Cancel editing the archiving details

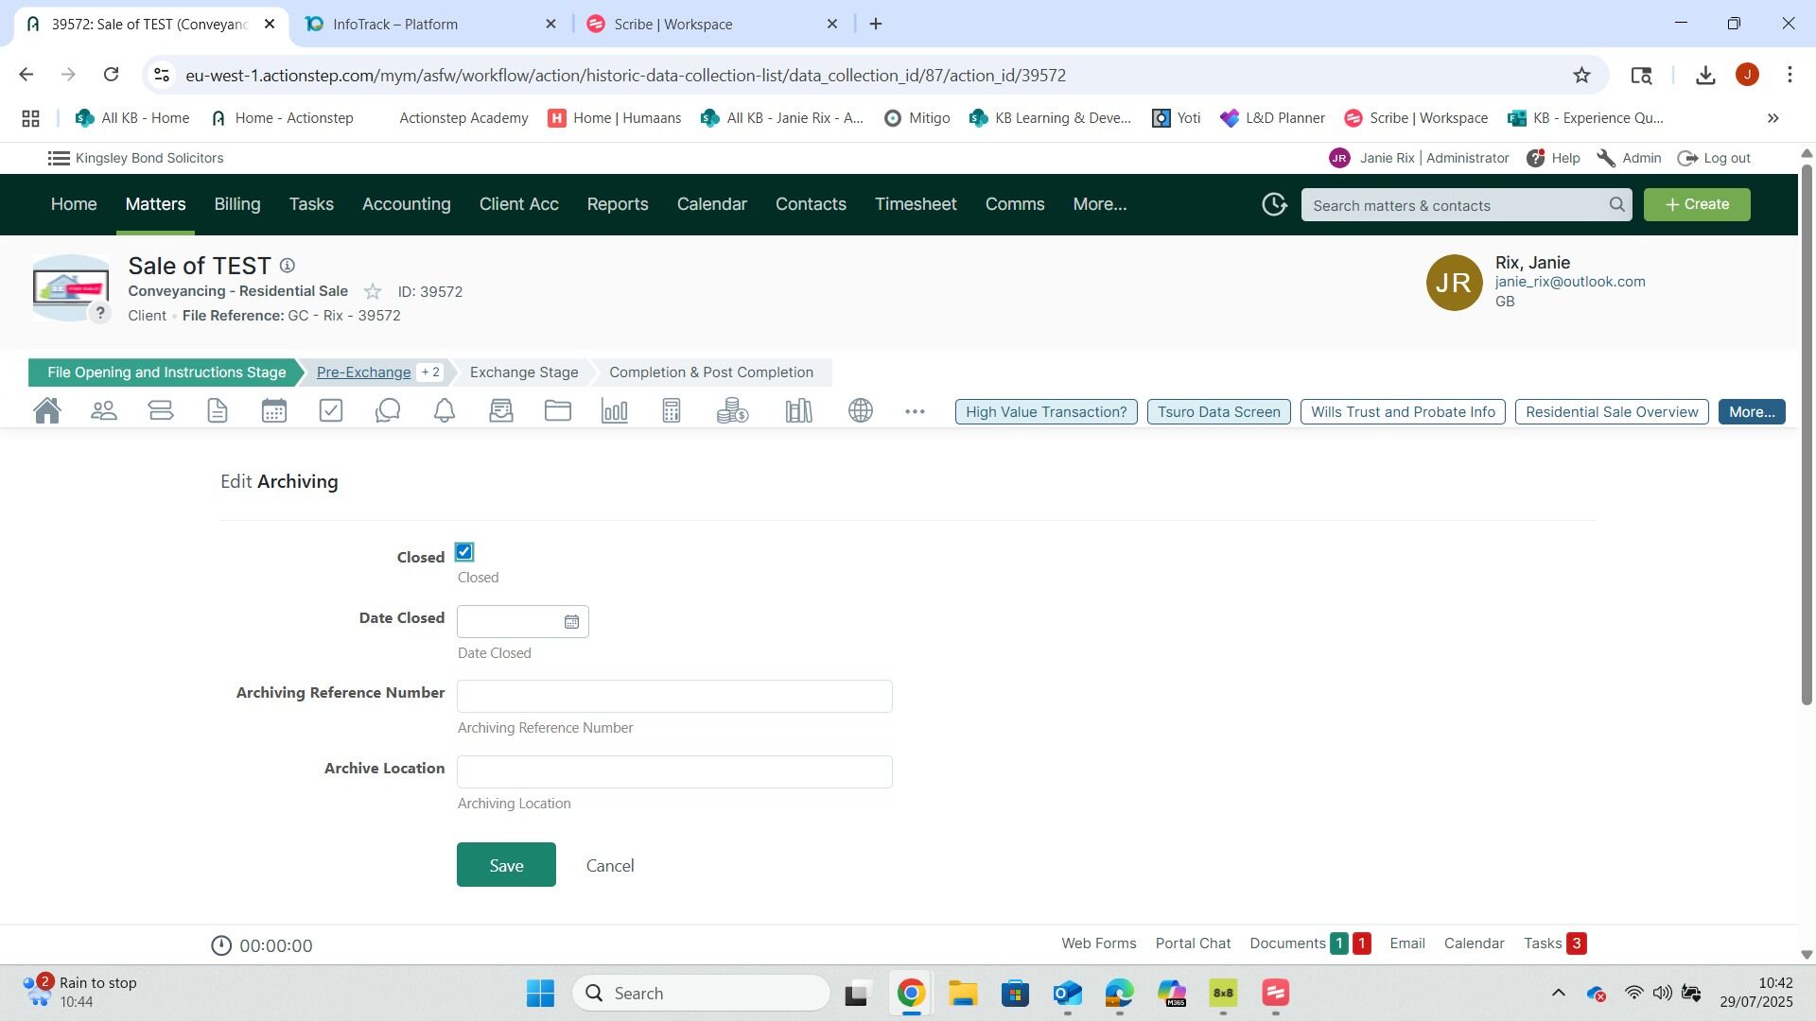[x=610, y=866]
